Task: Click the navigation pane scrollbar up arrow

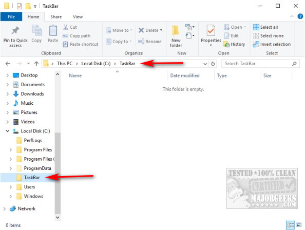Action: pos(58,74)
